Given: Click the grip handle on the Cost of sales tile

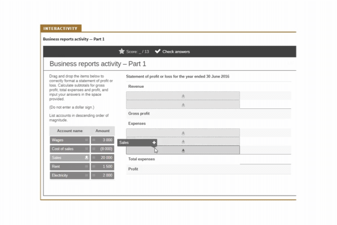Looking at the screenshot, I should click(x=86, y=149).
